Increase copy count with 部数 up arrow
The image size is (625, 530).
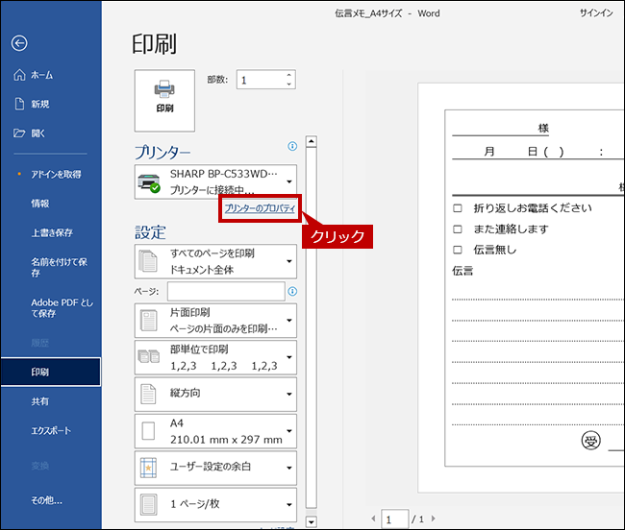coord(289,75)
